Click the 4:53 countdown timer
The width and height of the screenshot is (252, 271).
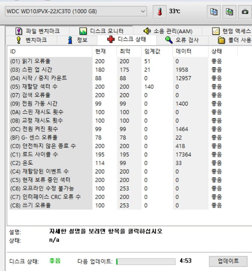[x=185, y=261]
